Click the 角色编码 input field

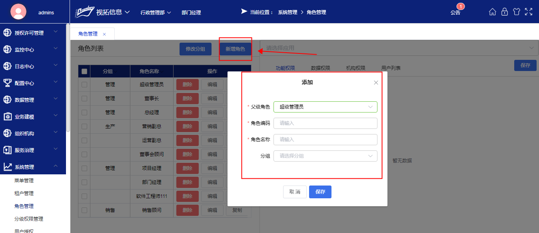click(325, 123)
